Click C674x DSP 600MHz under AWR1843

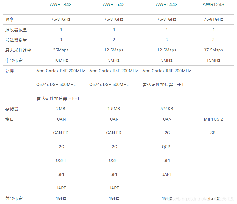click(x=56, y=85)
